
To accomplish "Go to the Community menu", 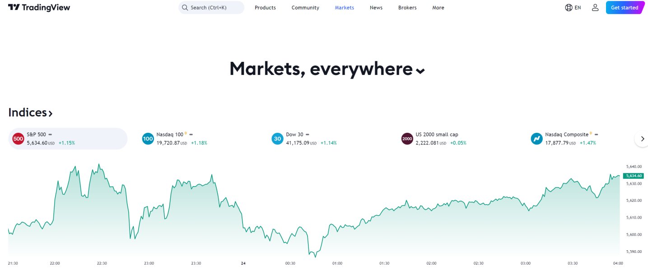I will pos(305,8).
